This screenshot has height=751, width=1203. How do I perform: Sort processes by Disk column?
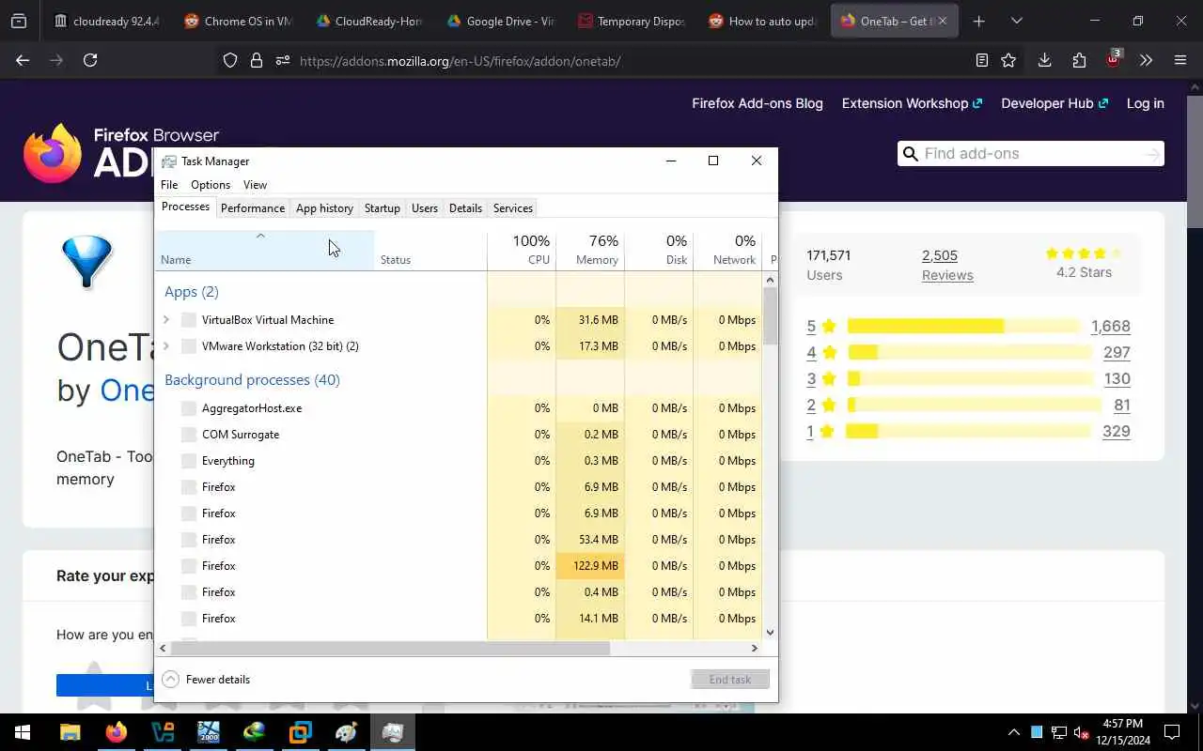pyautogui.click(x=659, y=250)
